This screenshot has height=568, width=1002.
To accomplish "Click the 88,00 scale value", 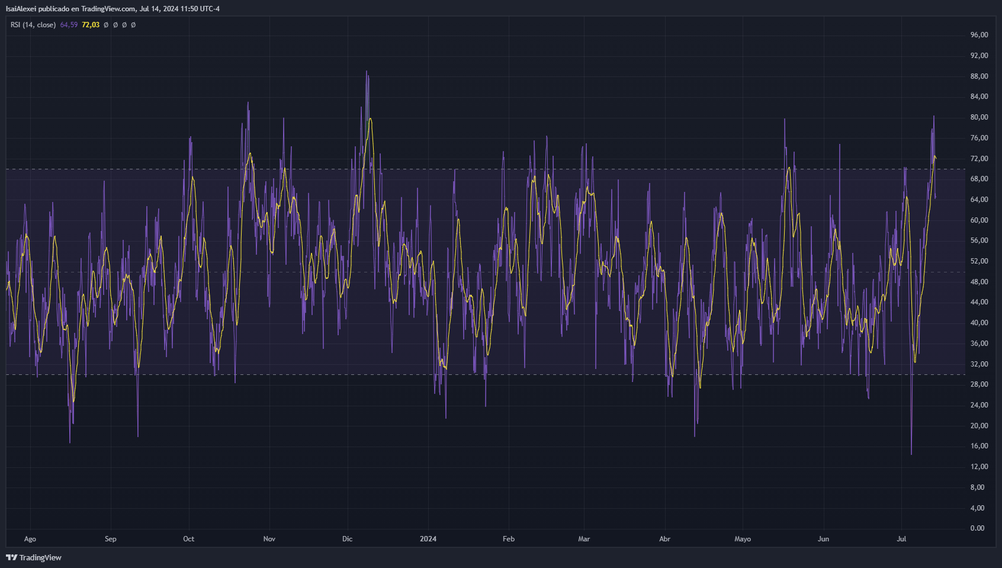I will (979, 76).
